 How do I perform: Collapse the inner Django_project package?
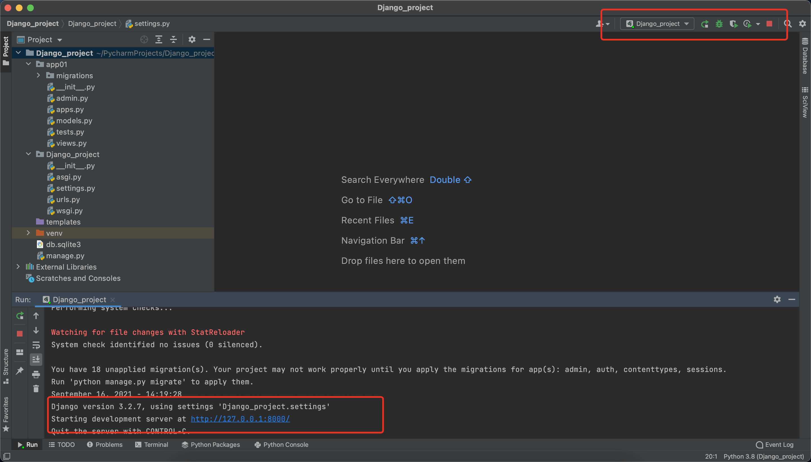[28, 154]
